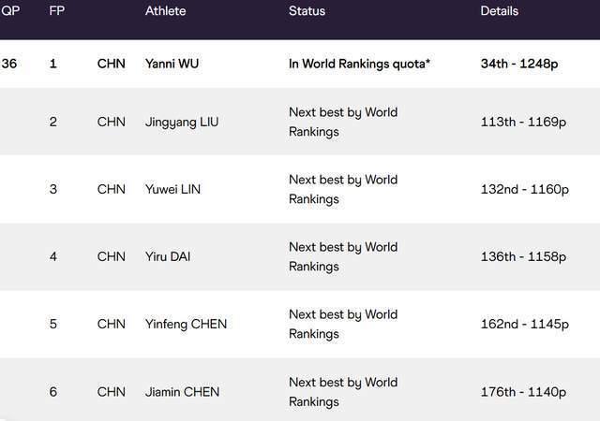
Task: Click the Athlete column header
Action: click(165, 10)
